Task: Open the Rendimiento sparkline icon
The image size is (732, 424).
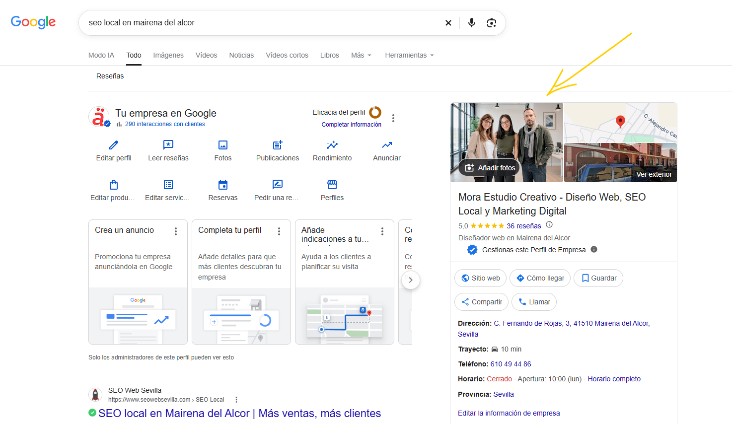Action: pyautogui.click(x=332, y=145)
